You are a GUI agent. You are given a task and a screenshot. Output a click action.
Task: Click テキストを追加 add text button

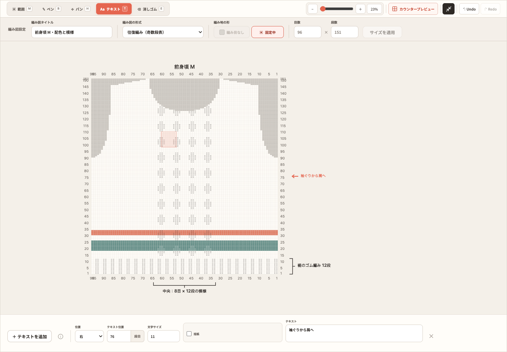[30, 336]
